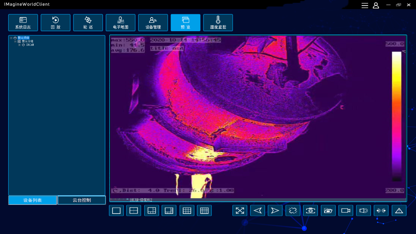Viewport: 416px width, 234px height.
Task: Collapse the 默认项目 tree node
Action: (11, 38)
